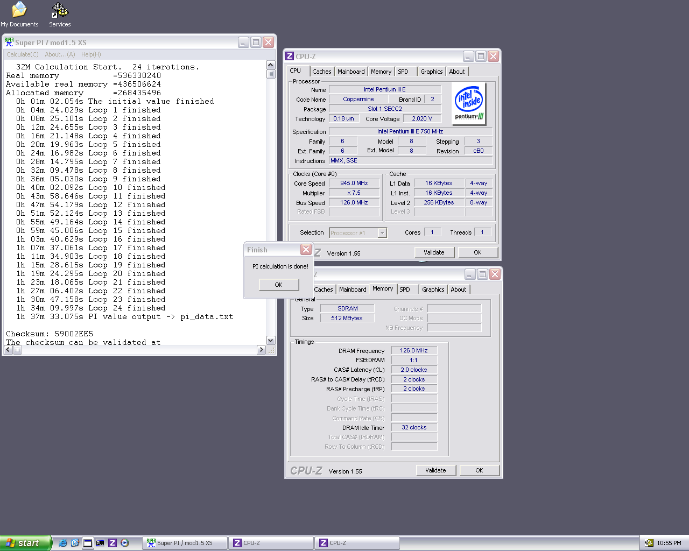
Task: Switch to Super PI taskbar button
Action: pyautogui.click(x=185, y=543)
